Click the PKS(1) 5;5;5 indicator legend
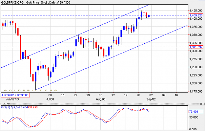 pos(19,107)
